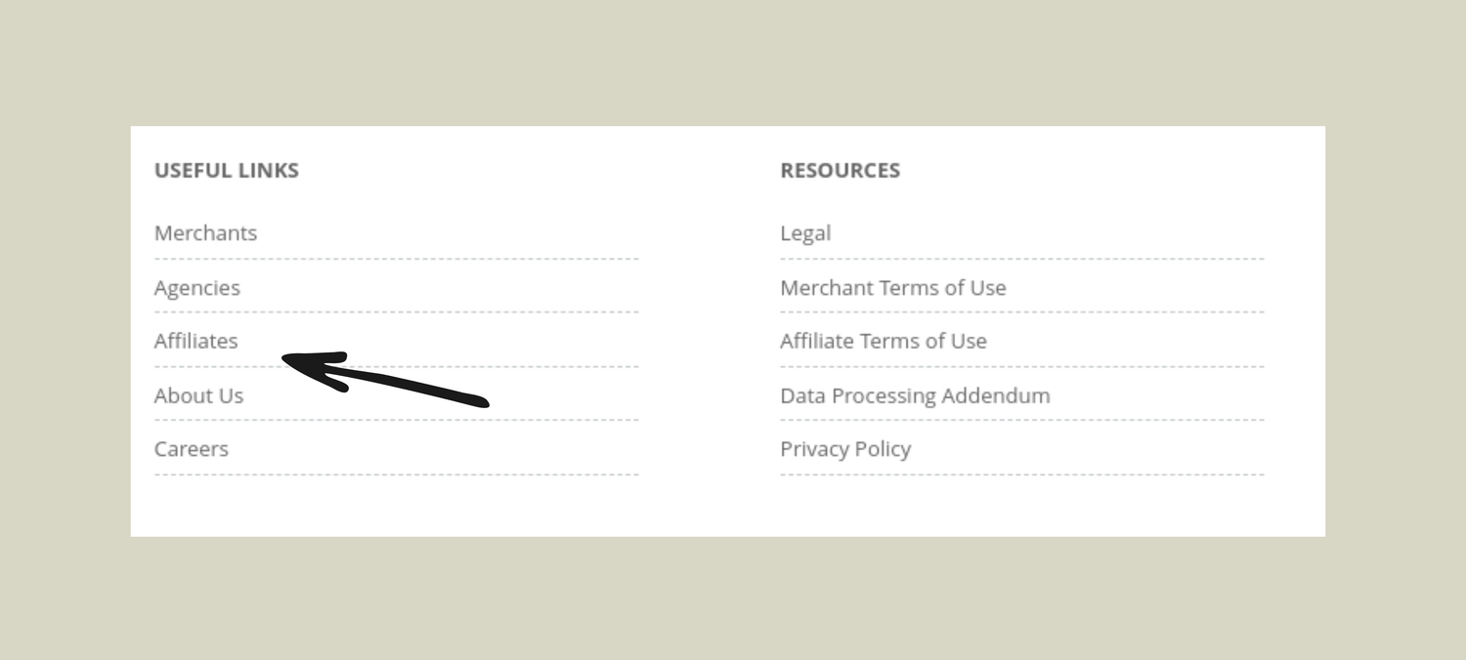Click the USEFUL LINKS heading
Screen dimensions: 1466x660
[x=226, y=171]
